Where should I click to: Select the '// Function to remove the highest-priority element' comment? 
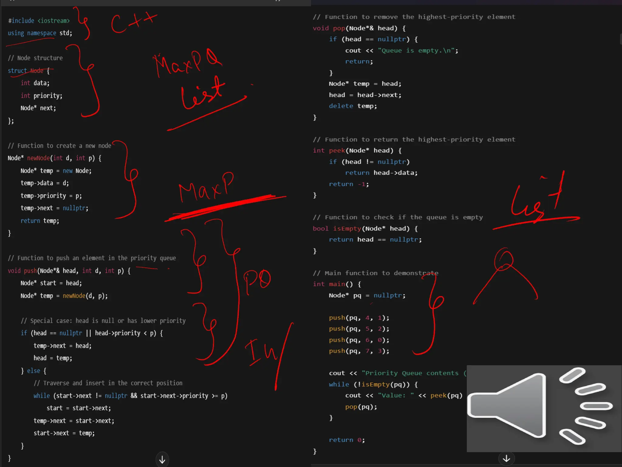tap(414, 17)
